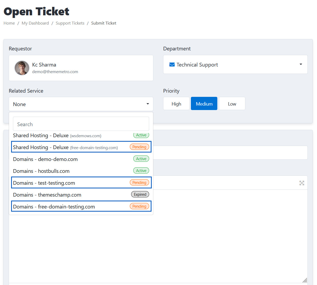This screenshot has height=285, width=317.
Task: Select Medium priority option
Action: (x=204, y=104)
